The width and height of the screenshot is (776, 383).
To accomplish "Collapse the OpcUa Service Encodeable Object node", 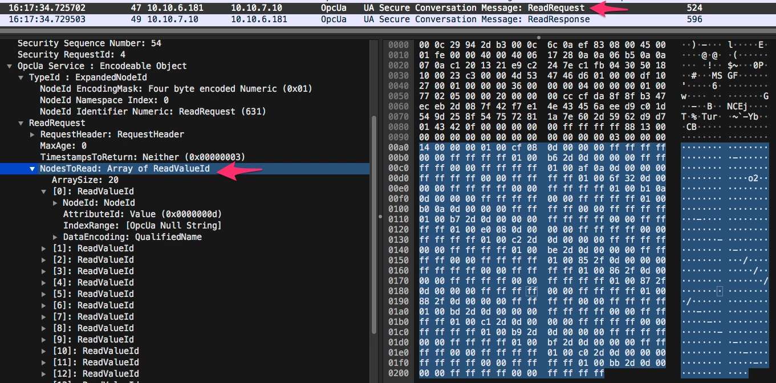I will click(x=10, y=66).
